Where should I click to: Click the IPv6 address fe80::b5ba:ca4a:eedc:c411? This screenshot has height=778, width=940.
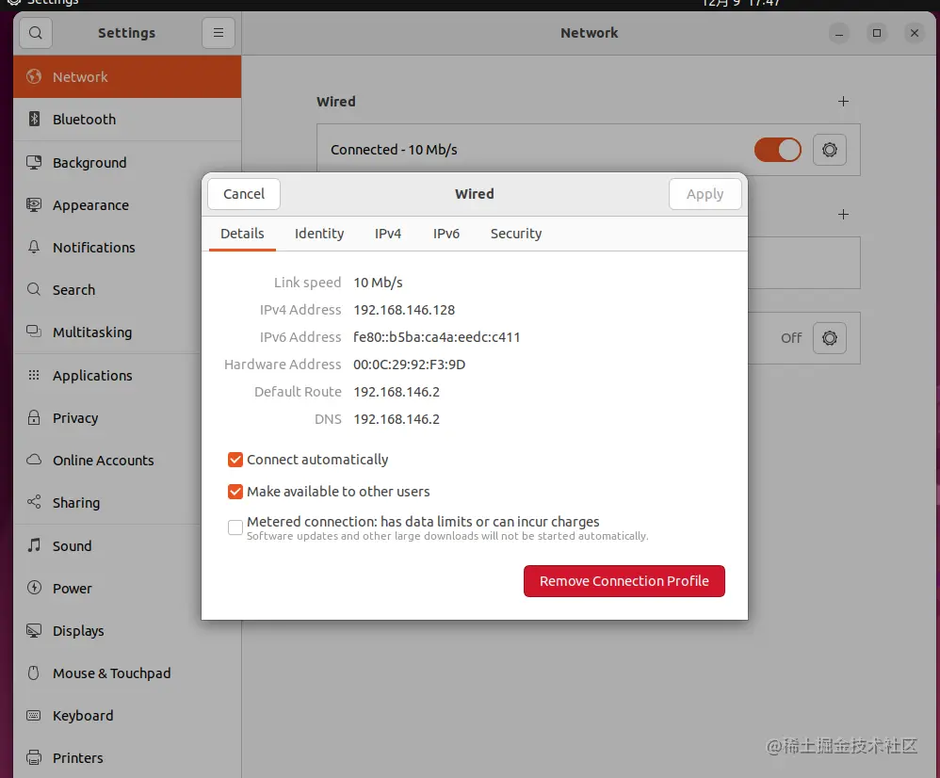(x=436, y=337)
